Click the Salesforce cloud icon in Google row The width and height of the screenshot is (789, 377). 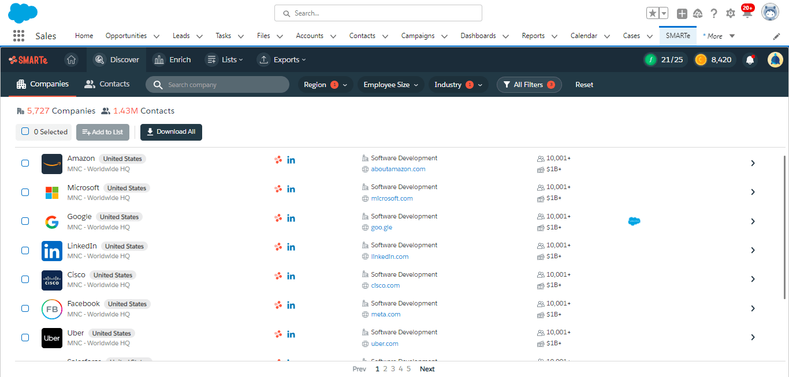click(x=634, y=221)
